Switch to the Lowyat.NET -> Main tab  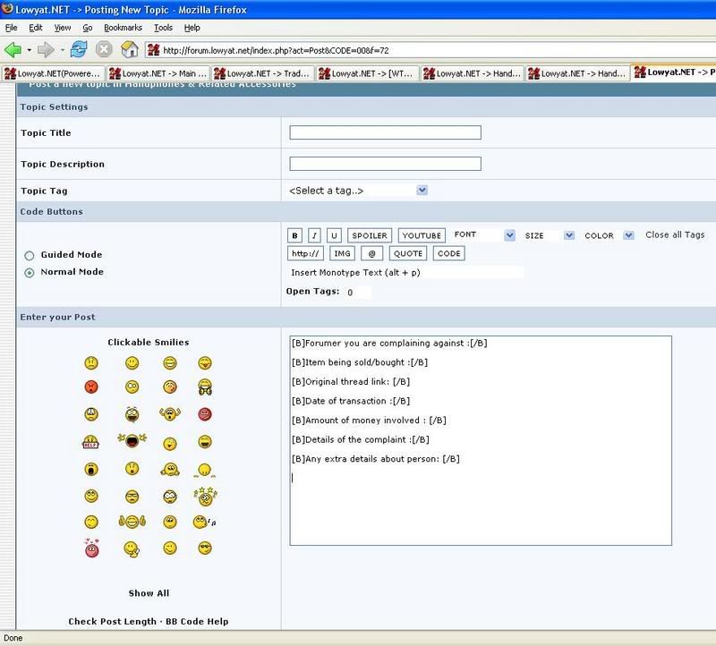(x=157, y=72)
